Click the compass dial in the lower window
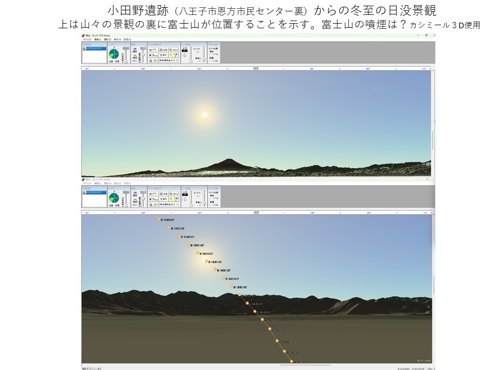 (x=113, y=198)
